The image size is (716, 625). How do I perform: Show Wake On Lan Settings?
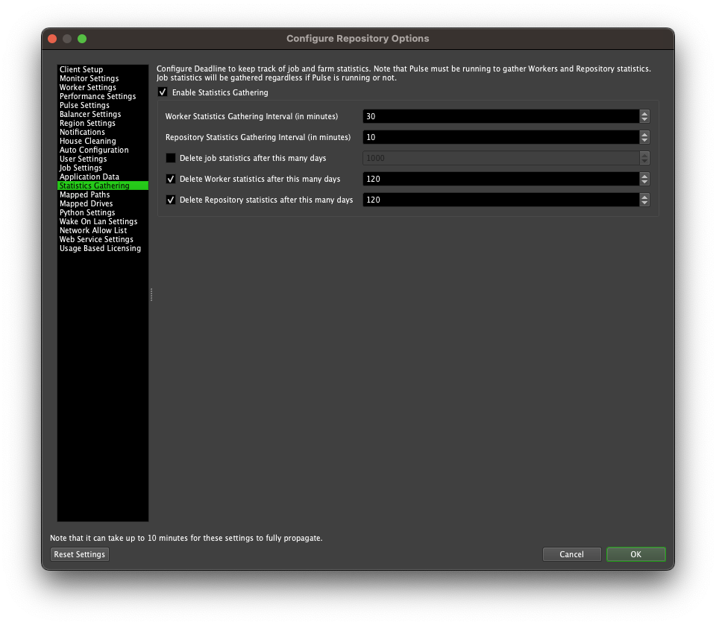click(x=98, y=221)
